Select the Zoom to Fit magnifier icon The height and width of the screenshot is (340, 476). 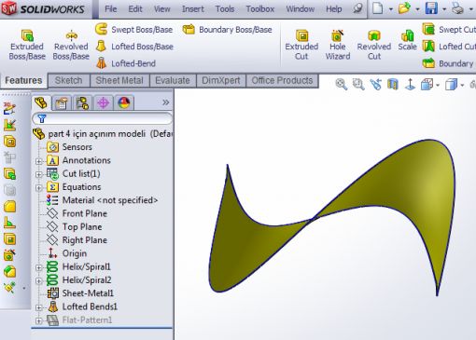coord(341,84)
